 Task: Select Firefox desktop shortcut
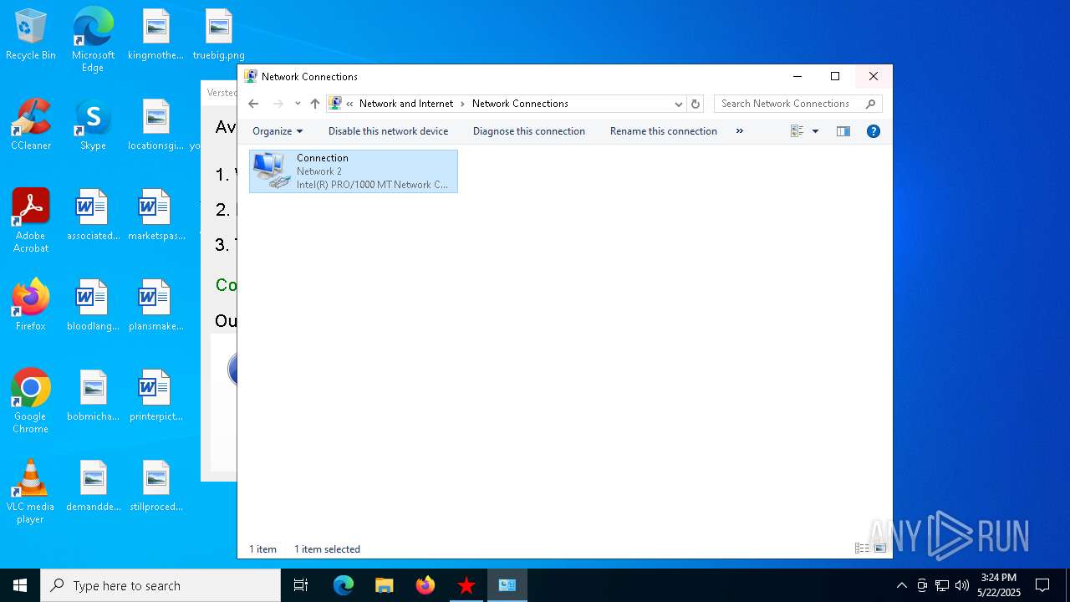[x=31, y=305]
